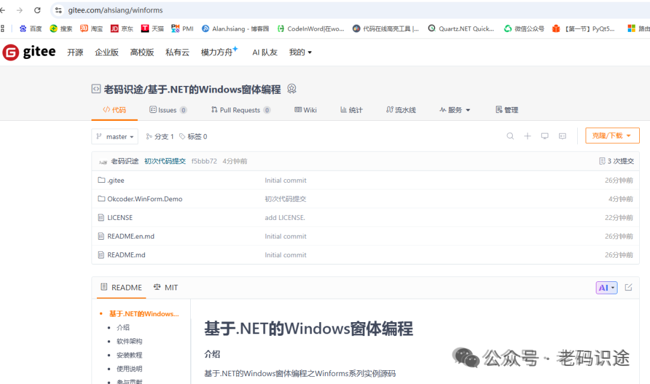Open the CodeInWord bookmark
The height and width of the screenshot is (384, 650).
311,29
